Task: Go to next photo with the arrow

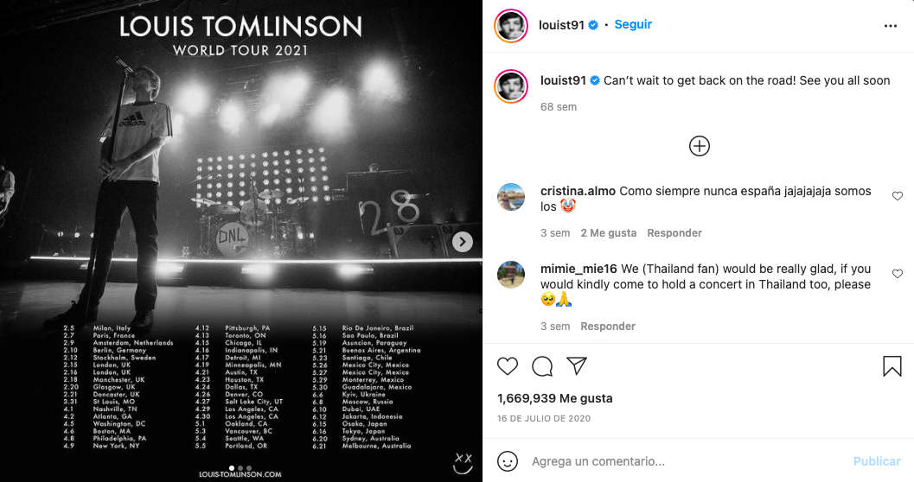Action: point(463,242)
